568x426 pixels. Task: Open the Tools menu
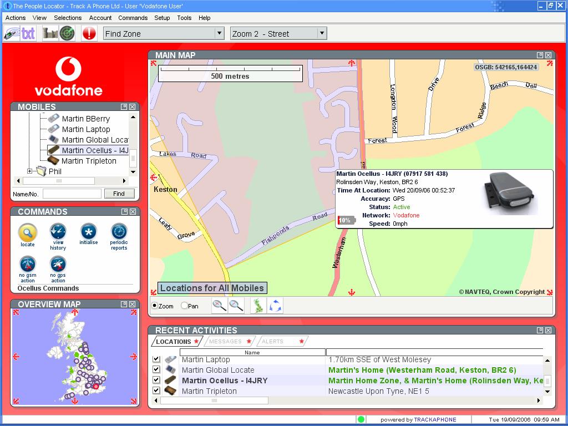click(x=184, y=18)
